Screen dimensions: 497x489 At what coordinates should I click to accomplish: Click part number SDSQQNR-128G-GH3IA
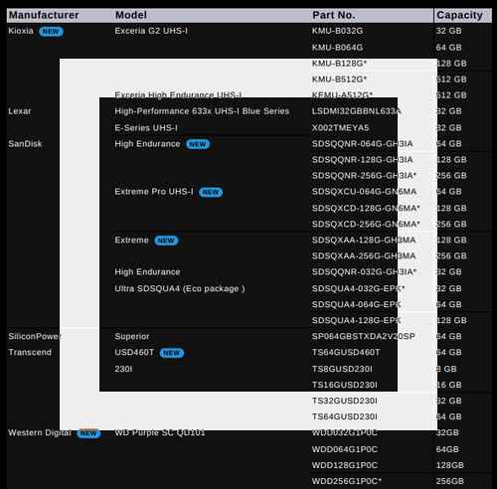[362, 160]
